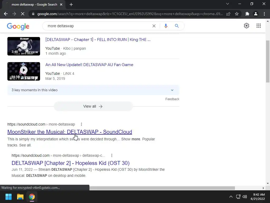This screenshot has width=270, height=203.
Task: Open Chrome profile avatar
Action: [x=256, y=14]
